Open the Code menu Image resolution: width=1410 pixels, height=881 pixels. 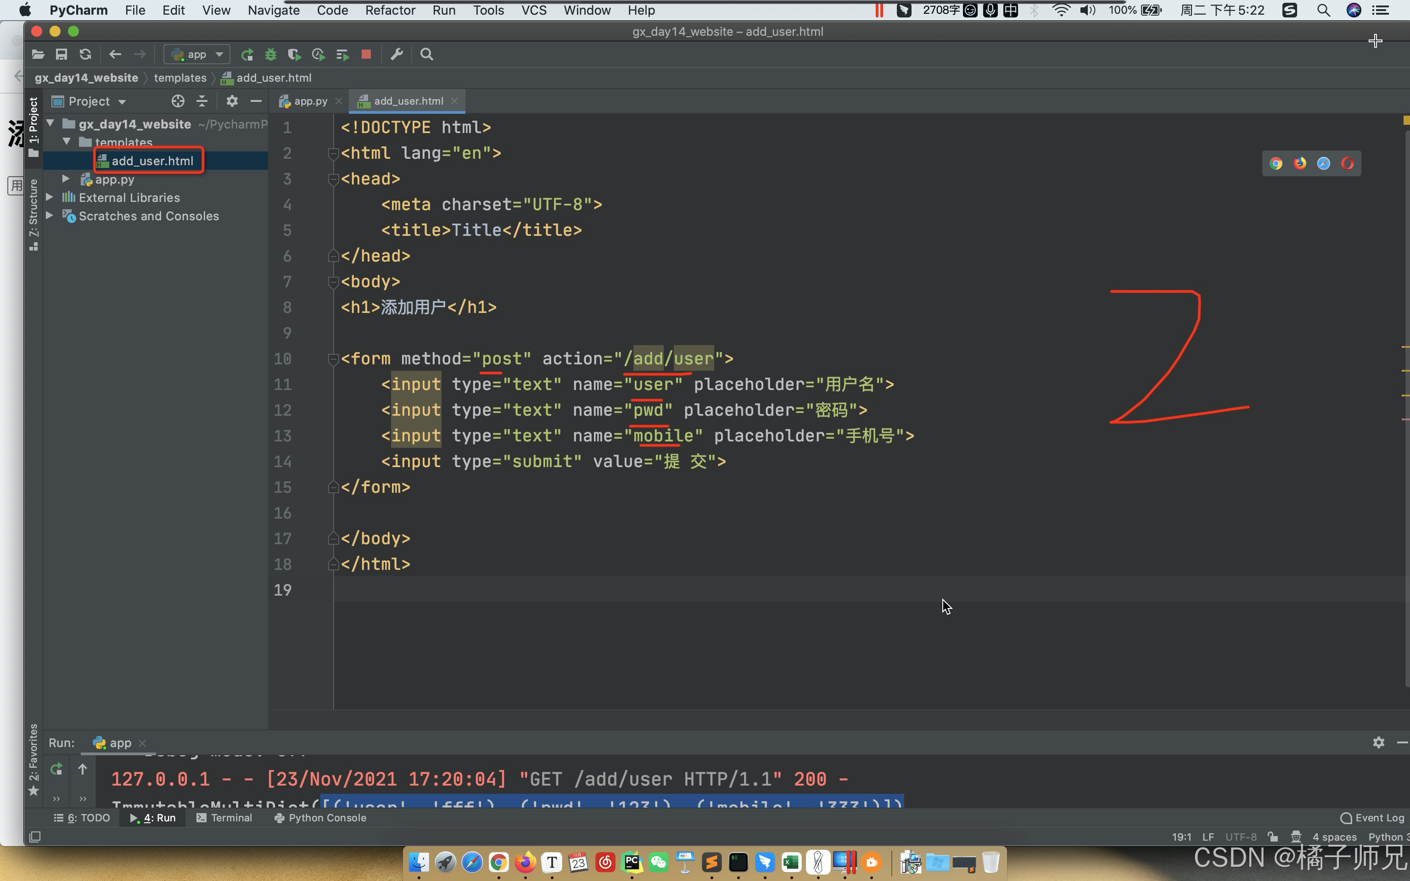click(x=332, y=10)
